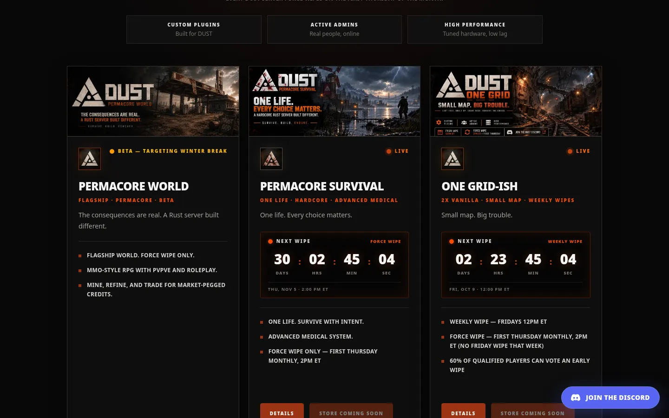Click Store Coming Soon on Permacore Survival

(x=351, y=411)
